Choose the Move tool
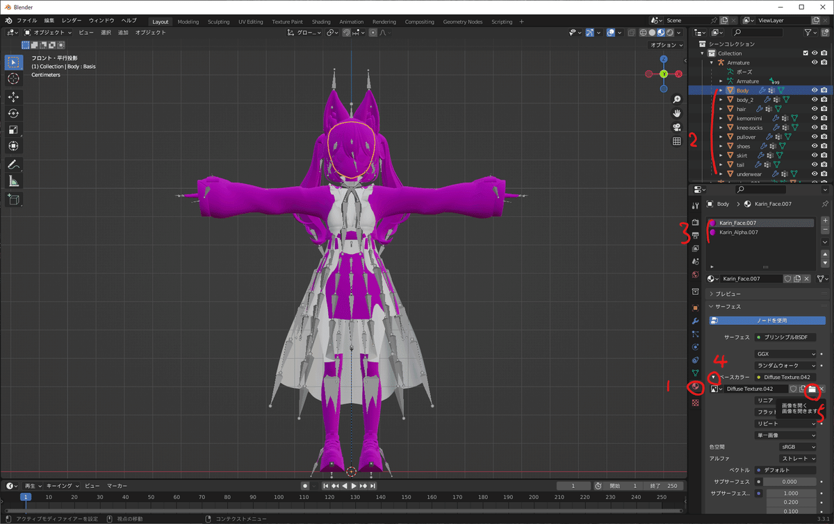This screenshot has height=524, width=834. coord(13,97)
